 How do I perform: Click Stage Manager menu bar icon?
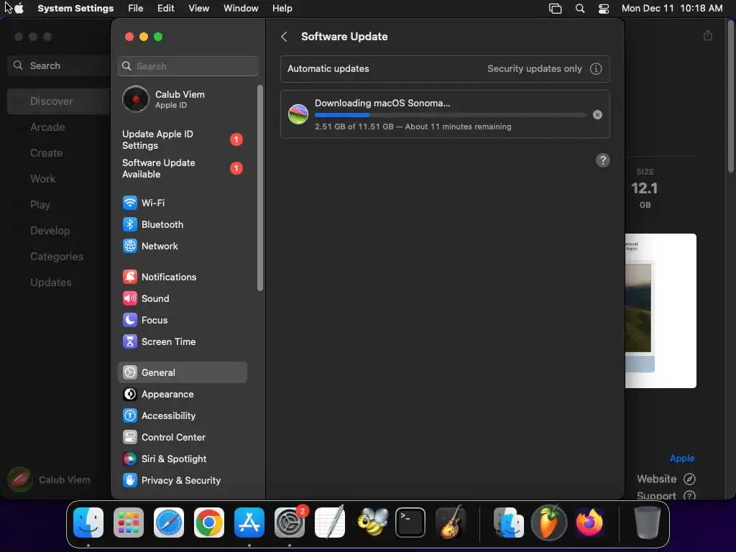pos(556,9)
